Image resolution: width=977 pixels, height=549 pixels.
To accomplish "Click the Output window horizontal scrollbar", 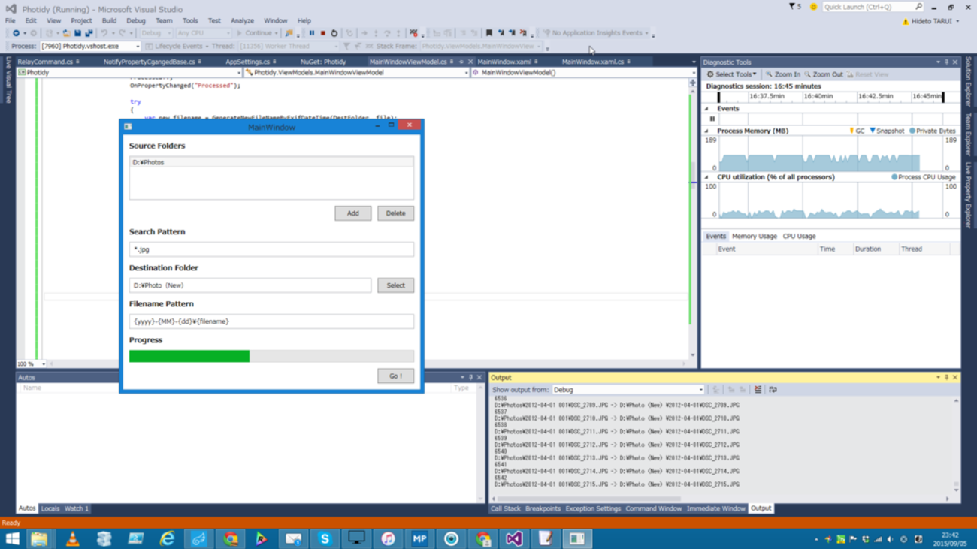I will [589, 499].
